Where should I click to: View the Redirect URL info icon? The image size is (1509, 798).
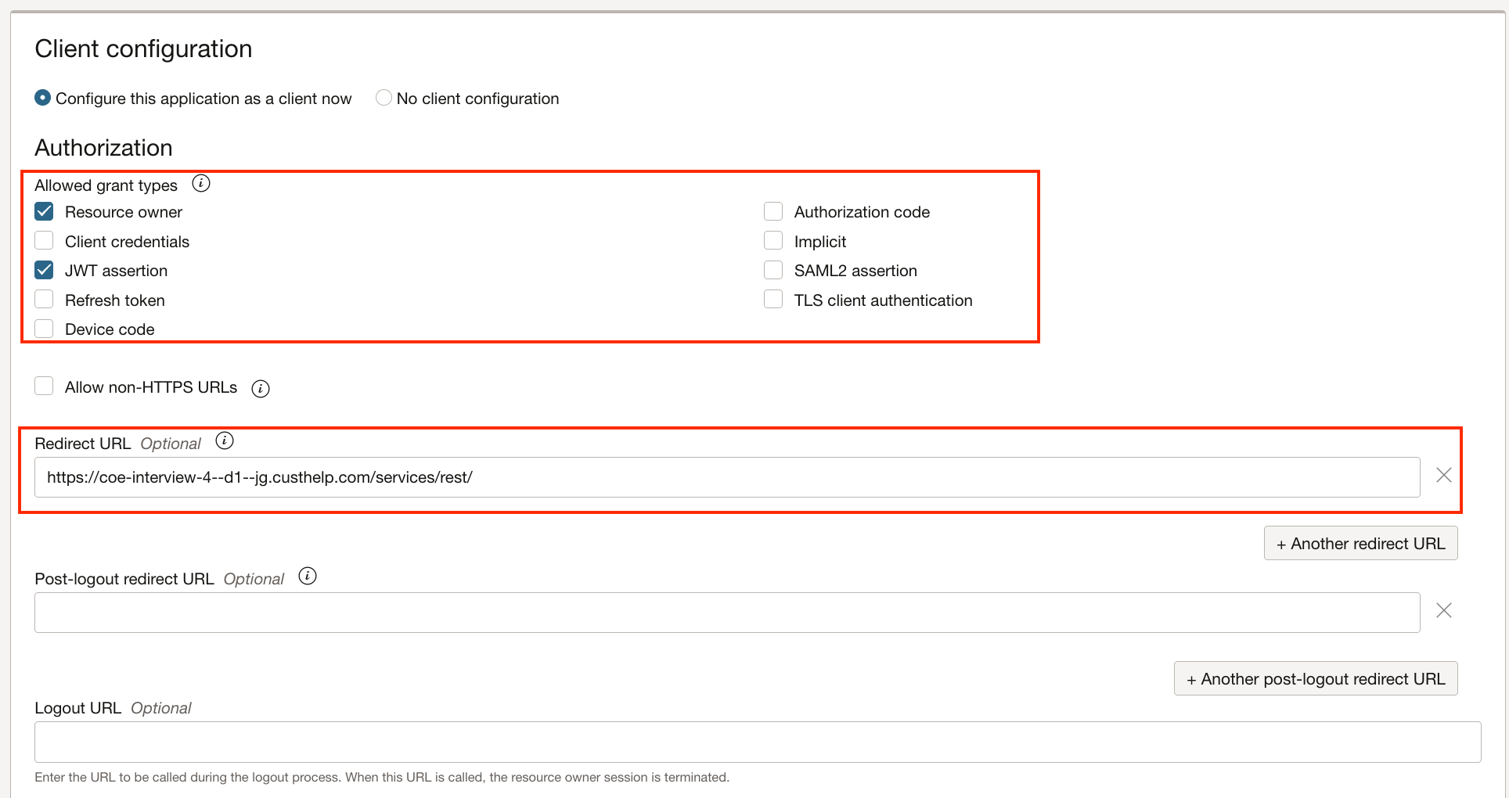pos(225,440)
